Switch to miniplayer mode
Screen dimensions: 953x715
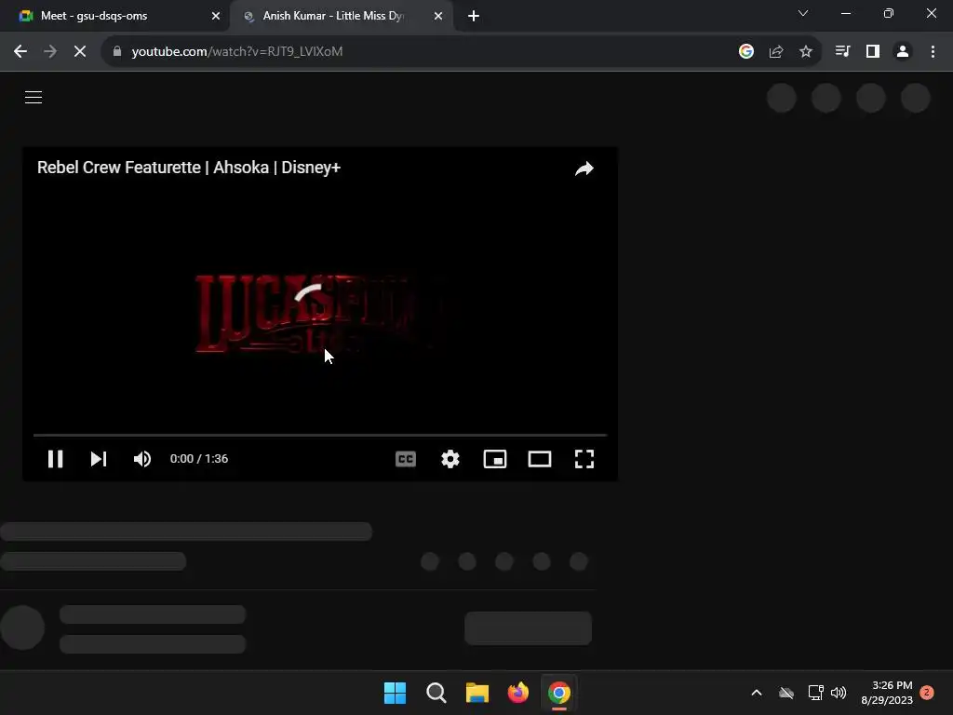coord(495,459)
